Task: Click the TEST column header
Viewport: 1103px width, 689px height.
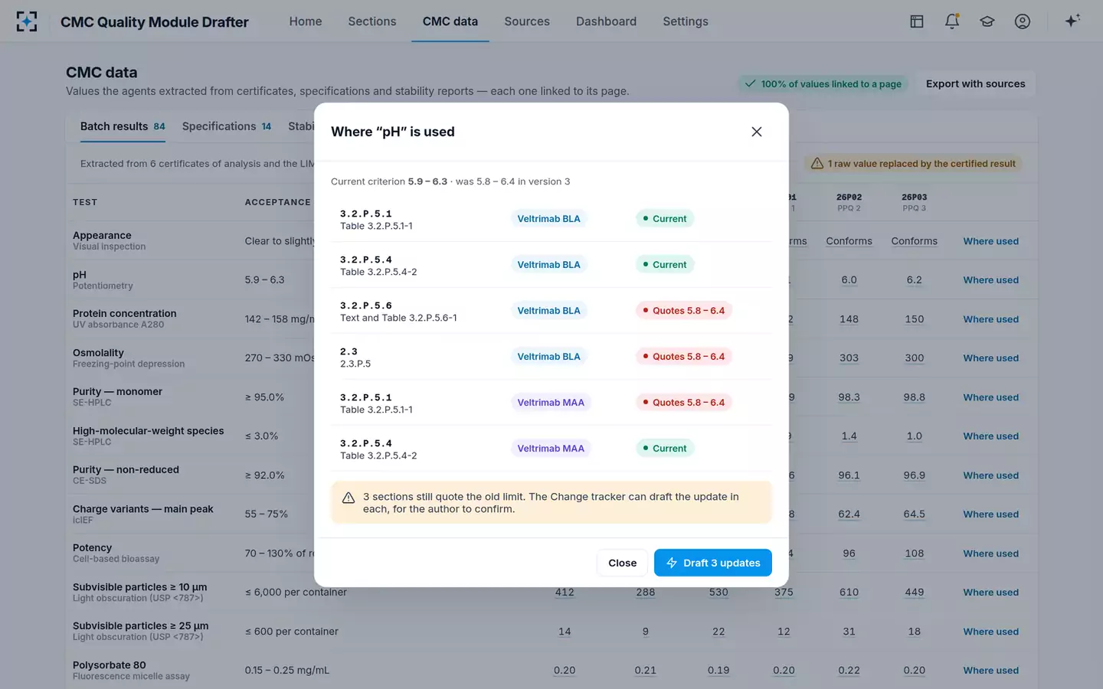Action: click(x=85, y=202)
